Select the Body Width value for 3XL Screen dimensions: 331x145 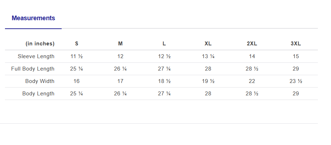click(x=296, y=81)
